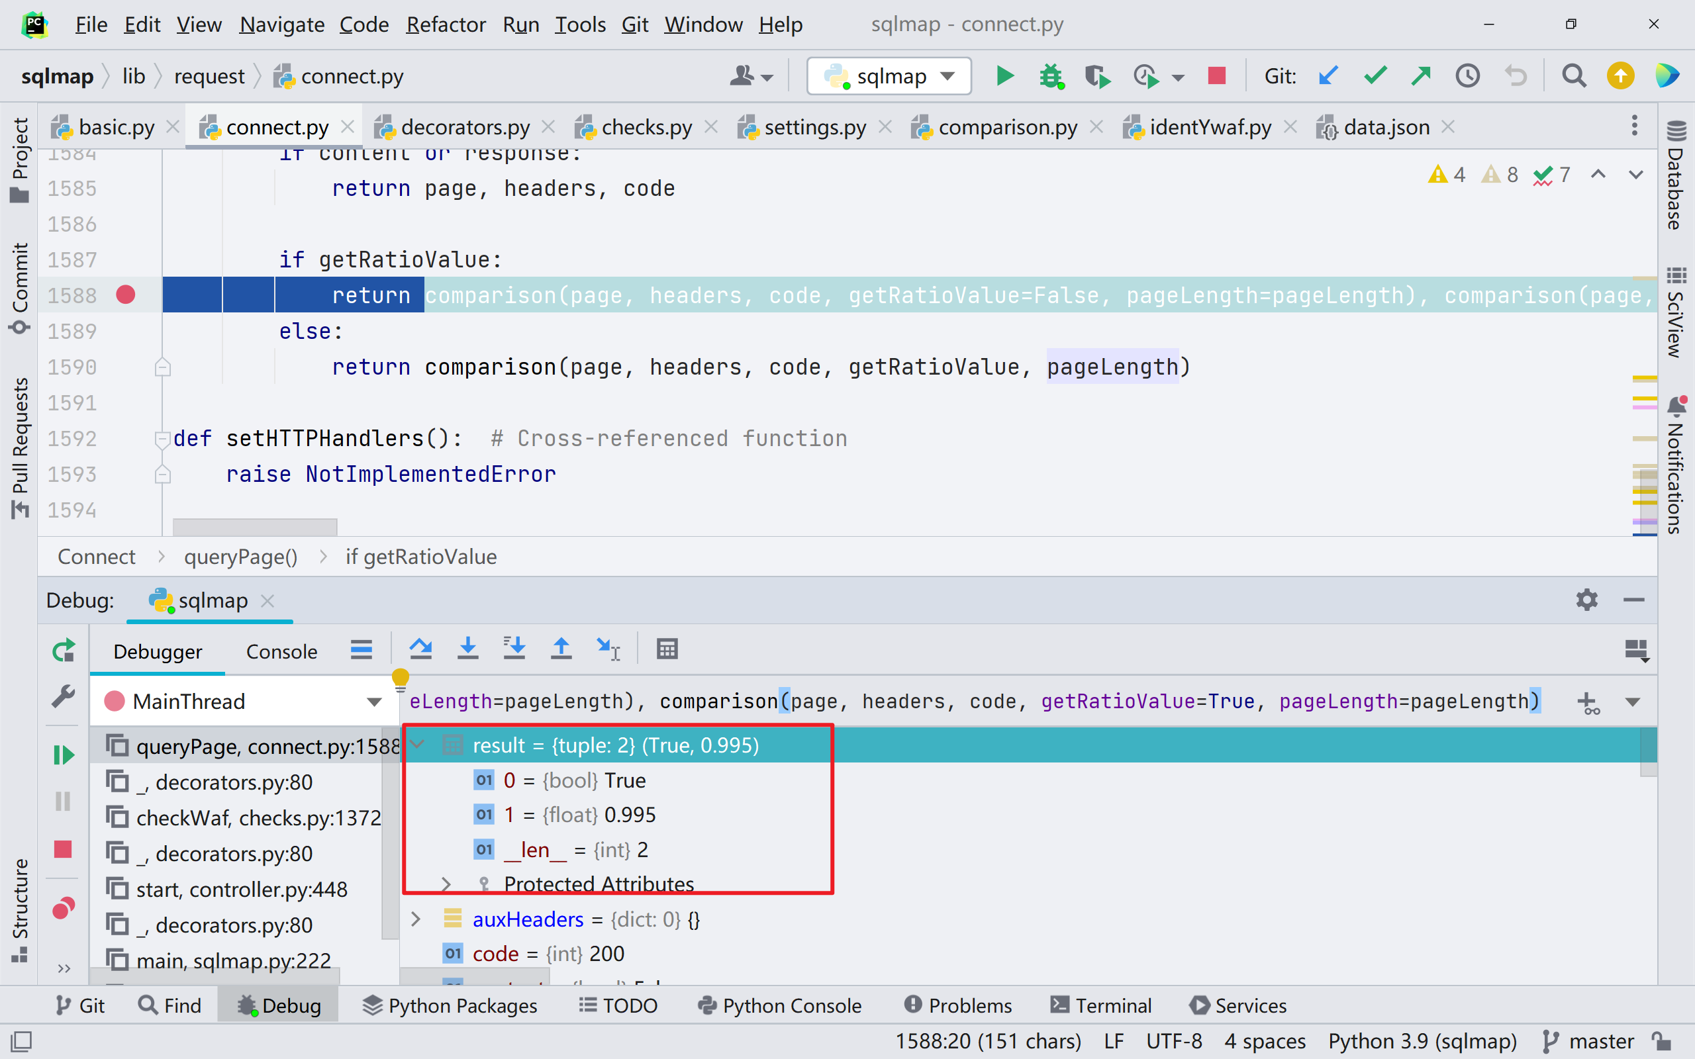Viewport: 1695px width, 1059px height.
Task: Open Search Everywhere magnifier
Action: point(1574,75)
